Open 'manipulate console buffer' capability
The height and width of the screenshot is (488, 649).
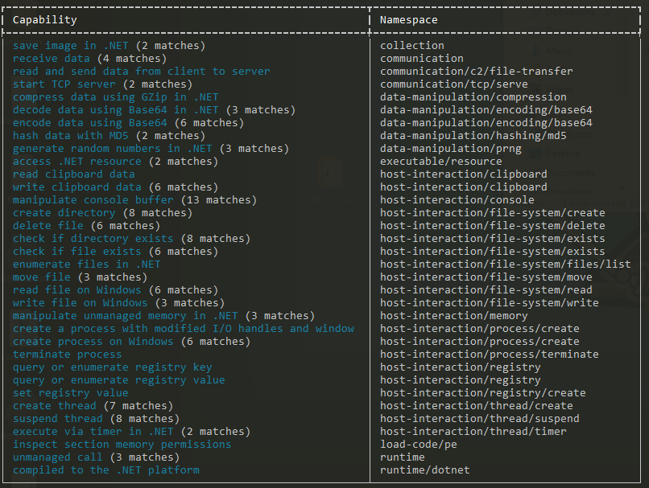(x=93, y=200)
